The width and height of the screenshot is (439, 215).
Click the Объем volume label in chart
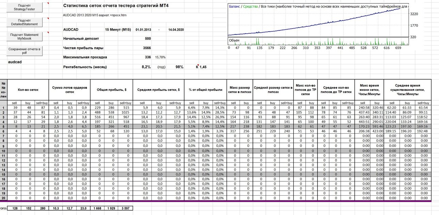click(234, 40)
